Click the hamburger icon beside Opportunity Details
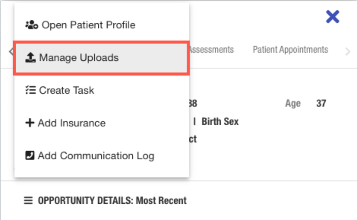Screen dimensions: 357x220 click(28, 201)
